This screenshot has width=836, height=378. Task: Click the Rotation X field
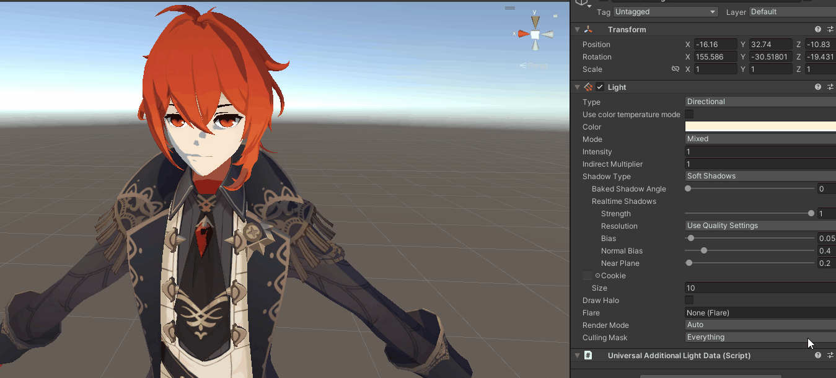click(x=715, y=57)
